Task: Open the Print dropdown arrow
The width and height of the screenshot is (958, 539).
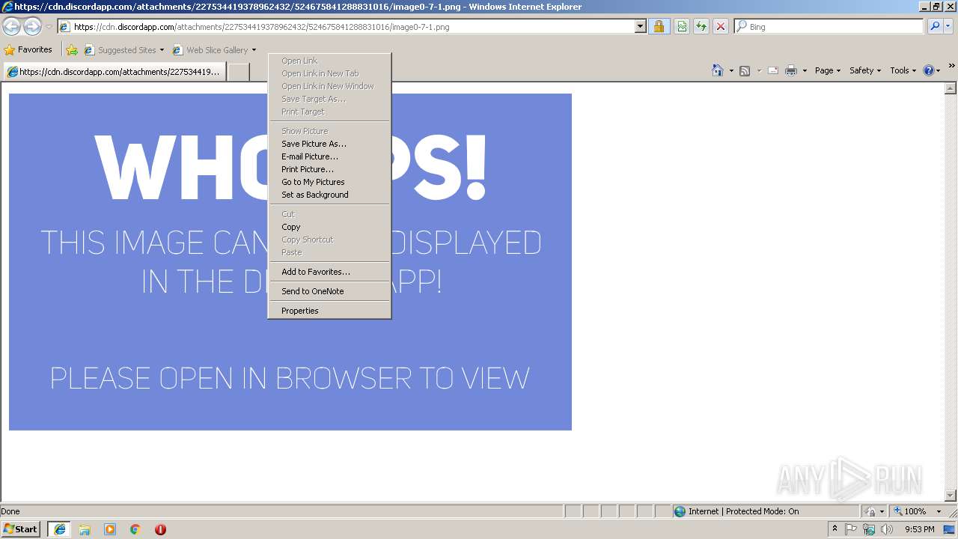Action: (x=805, y=70)
